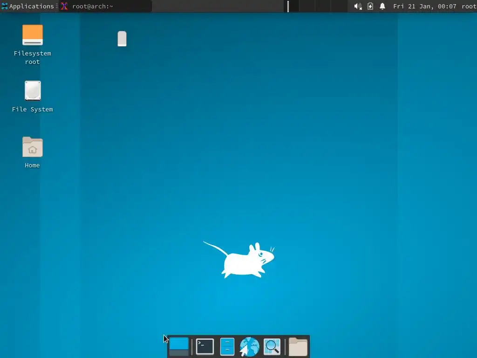
Task: Open Application Finder magnifier icon in the dock
Action: point(272,346)
